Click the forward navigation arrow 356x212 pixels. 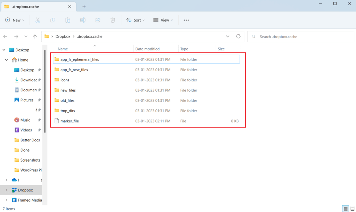click(x=16, y=36)
